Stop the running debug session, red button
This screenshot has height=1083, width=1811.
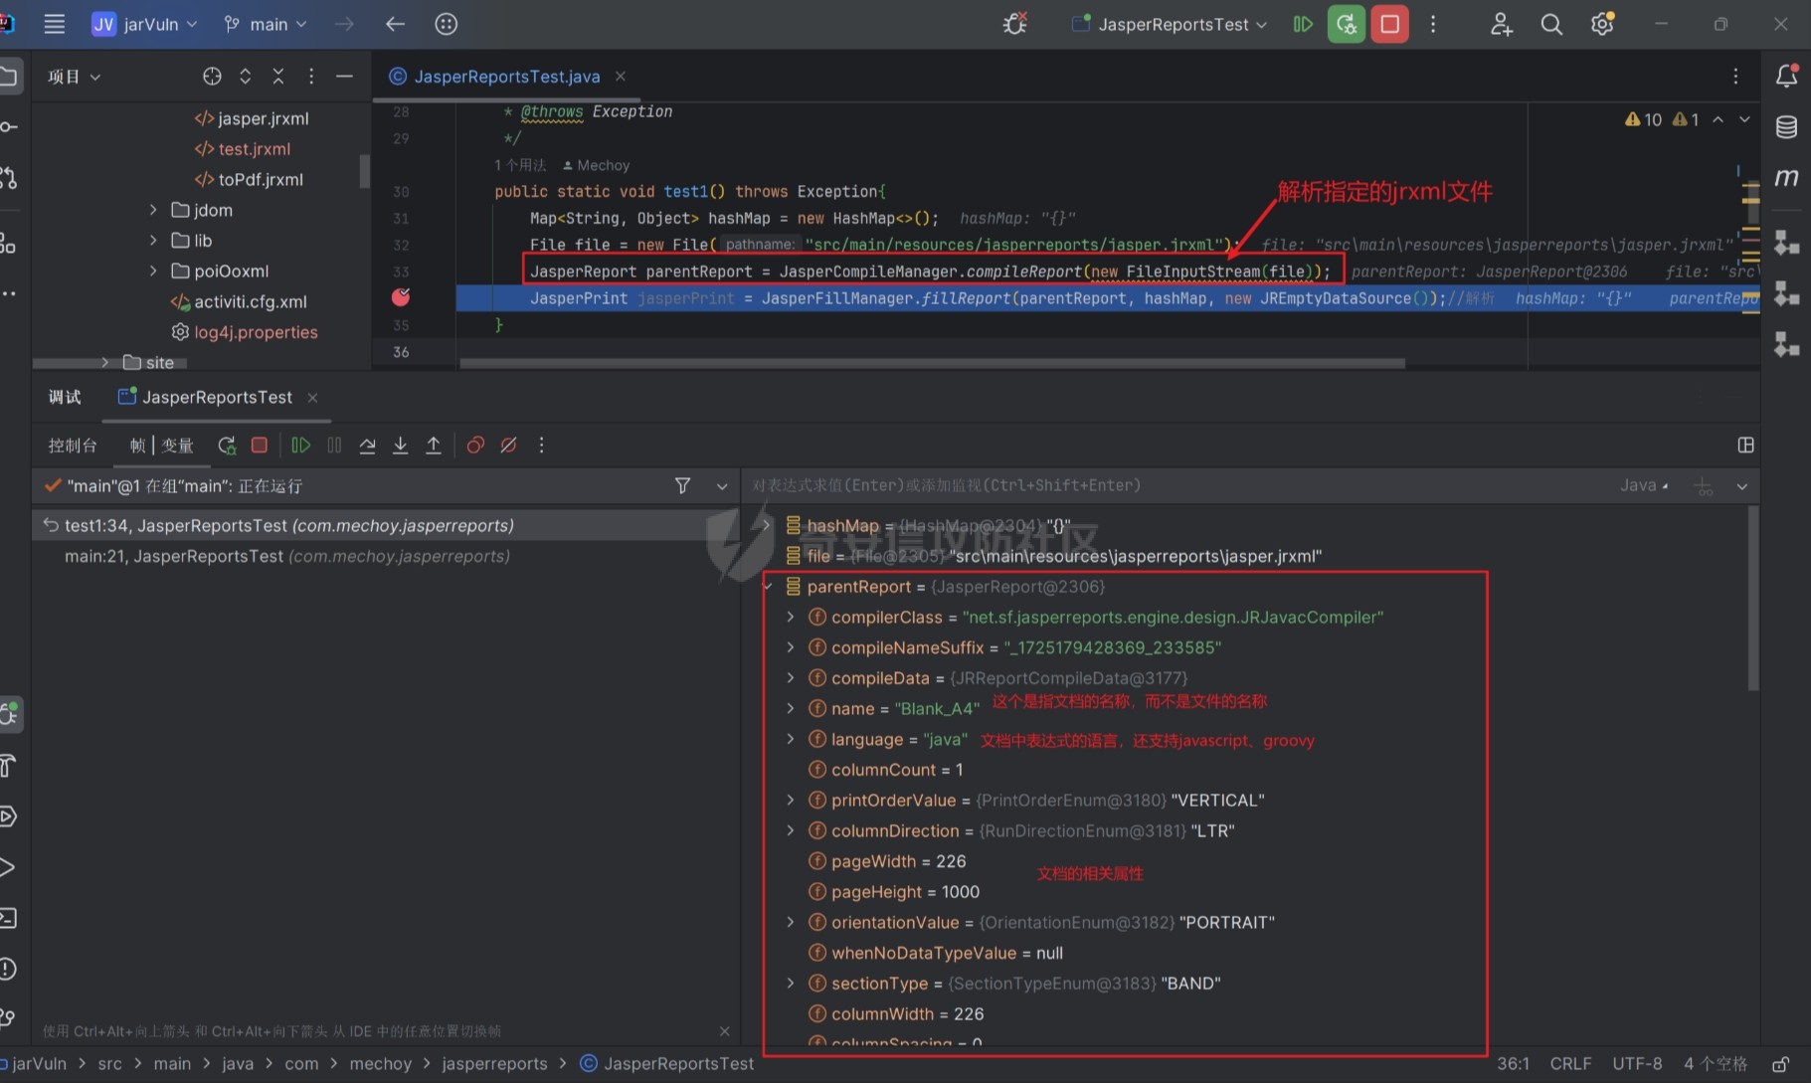click(x=1389, y=24)
